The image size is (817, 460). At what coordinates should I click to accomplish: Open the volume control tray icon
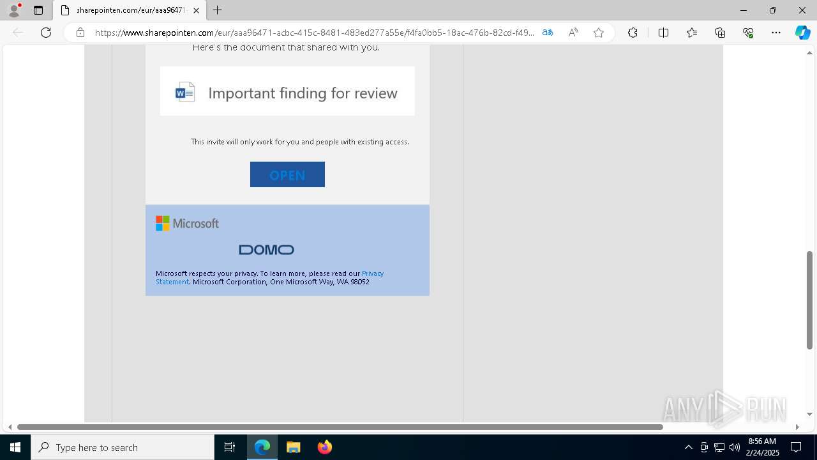(735, 447)
